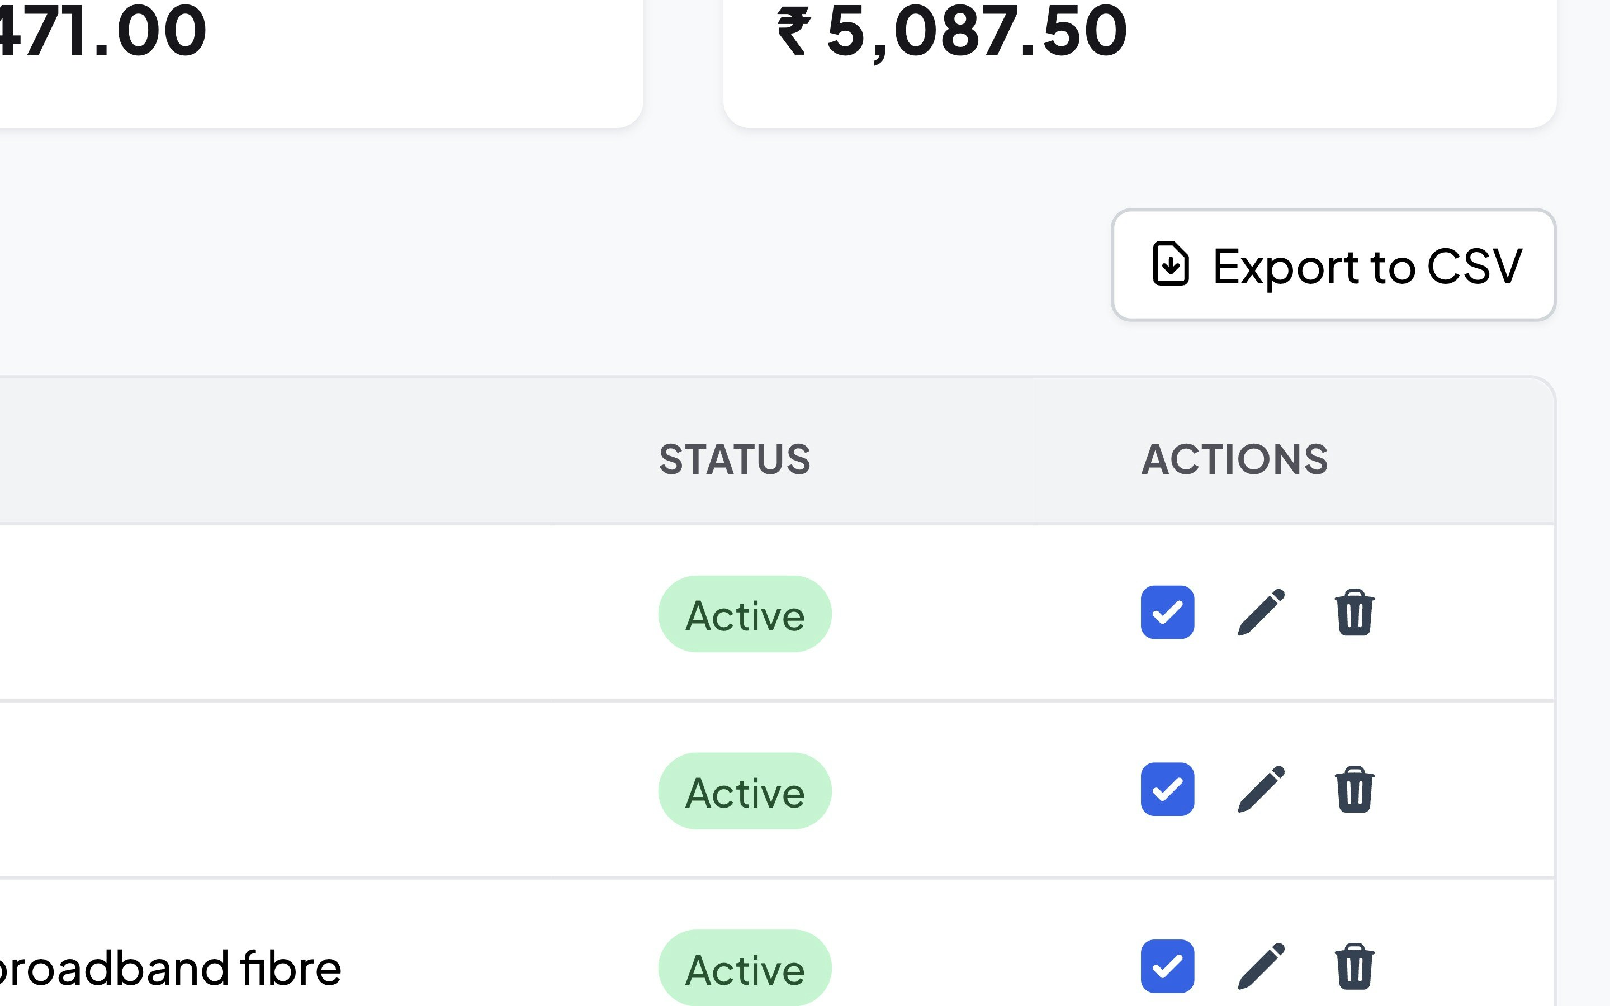Click the Active badge in first row
Viewport: 1610px width, 1006px height.
click(x=745, y=614)
